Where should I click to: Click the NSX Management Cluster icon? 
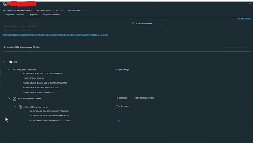pos(15,99)
